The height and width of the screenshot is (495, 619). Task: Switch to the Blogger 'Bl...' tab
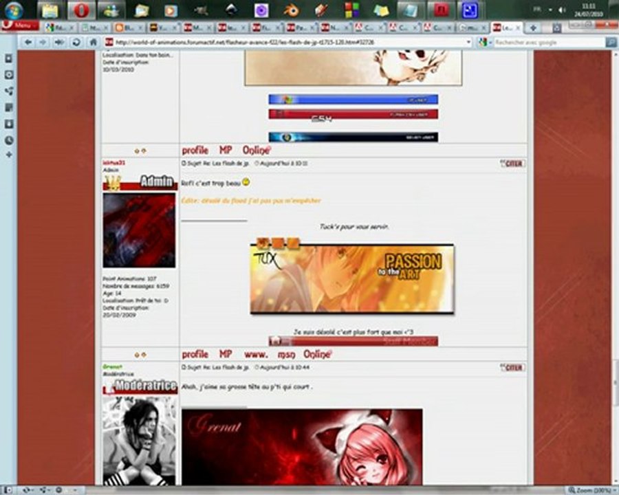[x=129, y=27]
